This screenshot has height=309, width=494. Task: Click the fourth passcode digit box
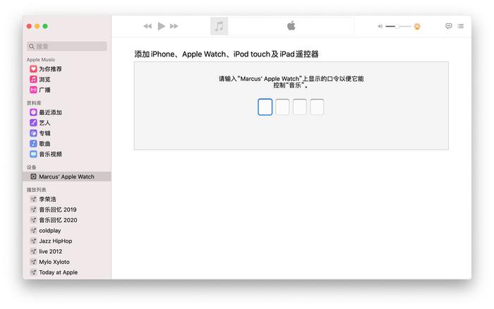[317, 107]
